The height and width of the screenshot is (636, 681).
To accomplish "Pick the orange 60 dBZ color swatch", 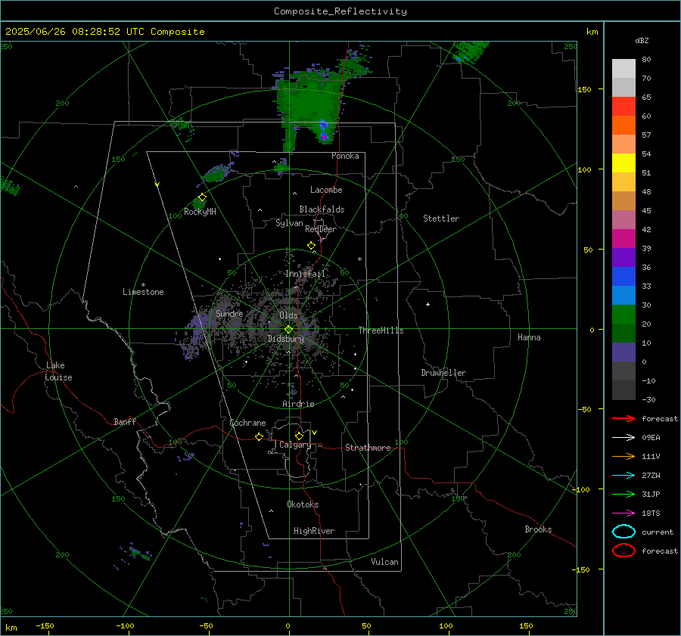I will (x=623, y=125).
